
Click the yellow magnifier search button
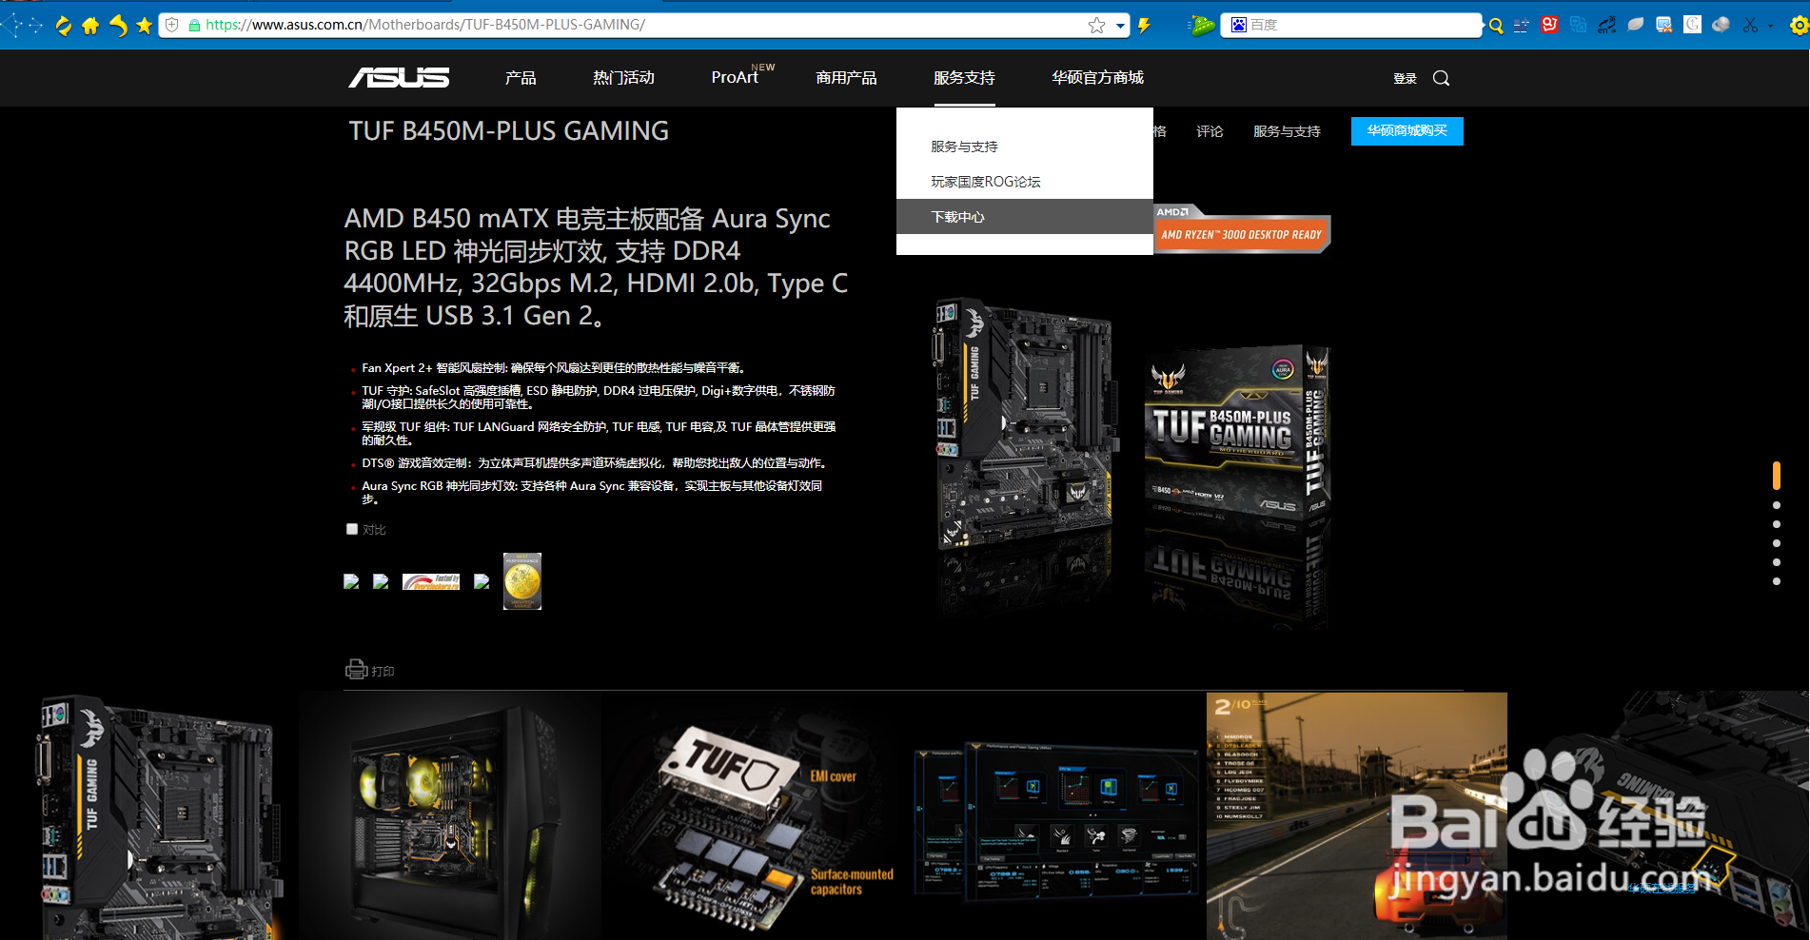tap(1496, 26)
